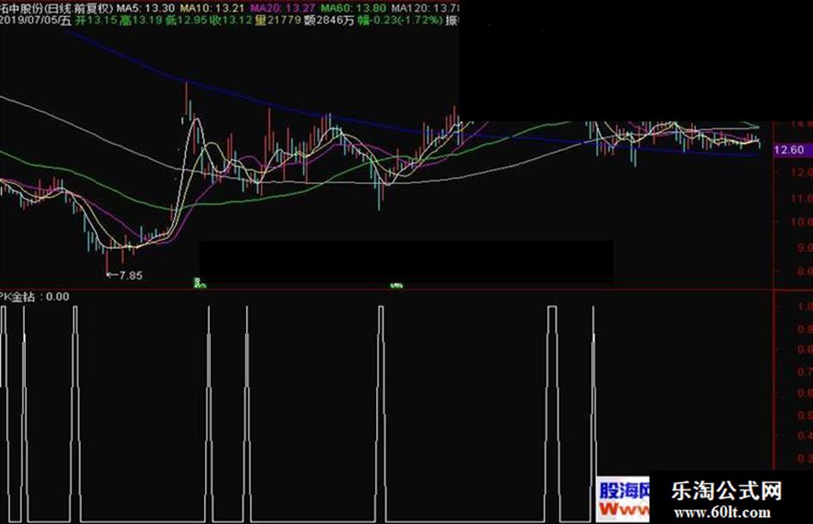Click the date 2019/07/05/五
Viewport: 813px width, 524px height.
(x=35, y=21)
